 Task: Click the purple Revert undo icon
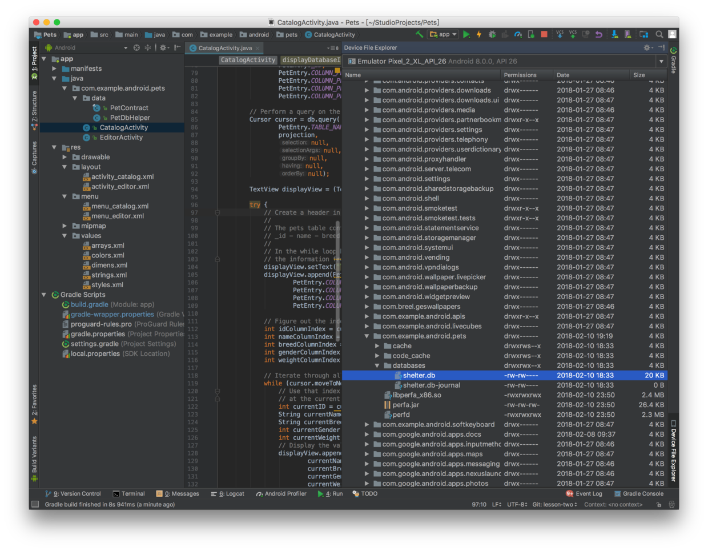[x=599, y=34]
